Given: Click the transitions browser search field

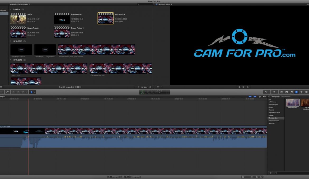Looking at the screenshot, I should tap(292, 173).
